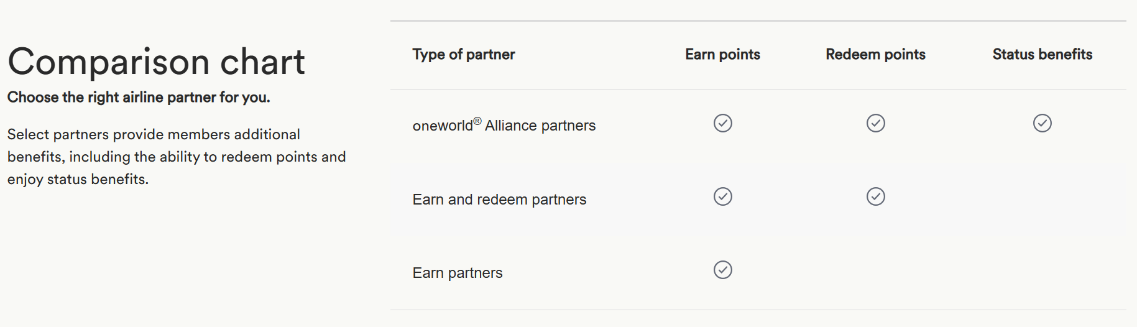Click the oneworld Alliance Status benefits checkmark
The height and width of the screenshot is (327, 1137).
(1042, 123)
